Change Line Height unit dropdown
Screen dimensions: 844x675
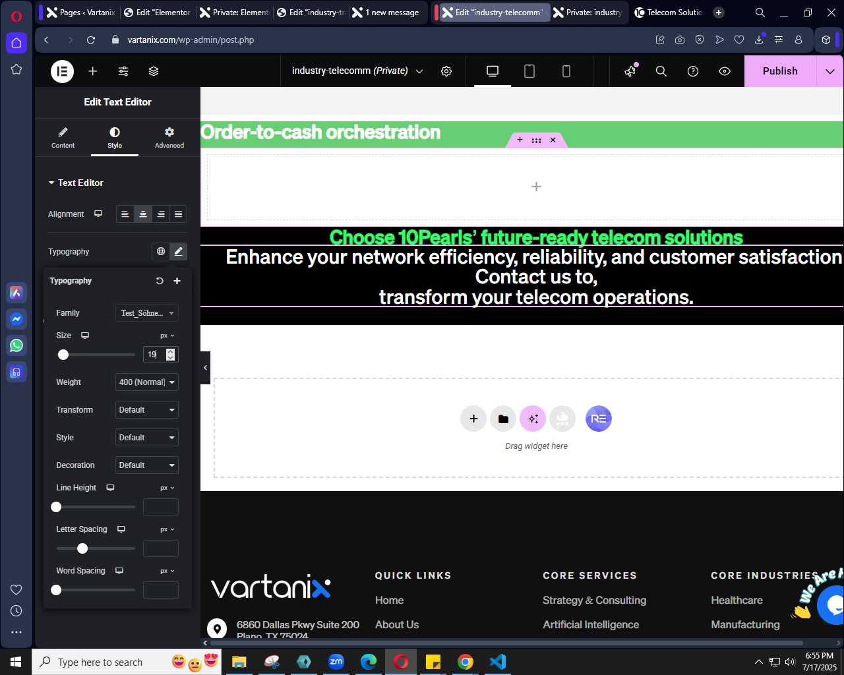click(167, 488)
